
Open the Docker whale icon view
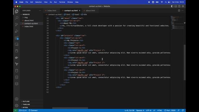pos(16,58)
